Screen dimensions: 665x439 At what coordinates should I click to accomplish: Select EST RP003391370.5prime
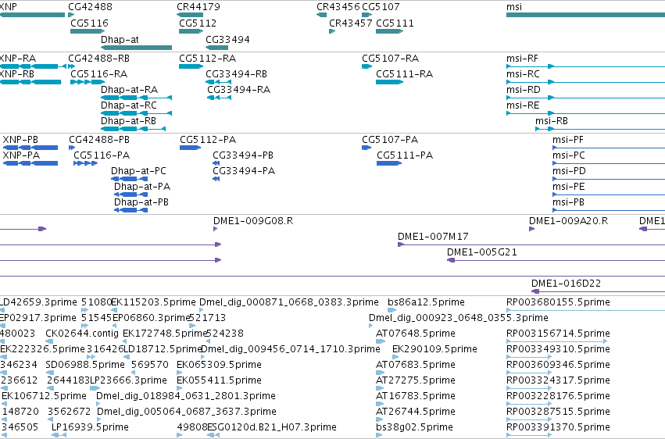coord(558,427)
